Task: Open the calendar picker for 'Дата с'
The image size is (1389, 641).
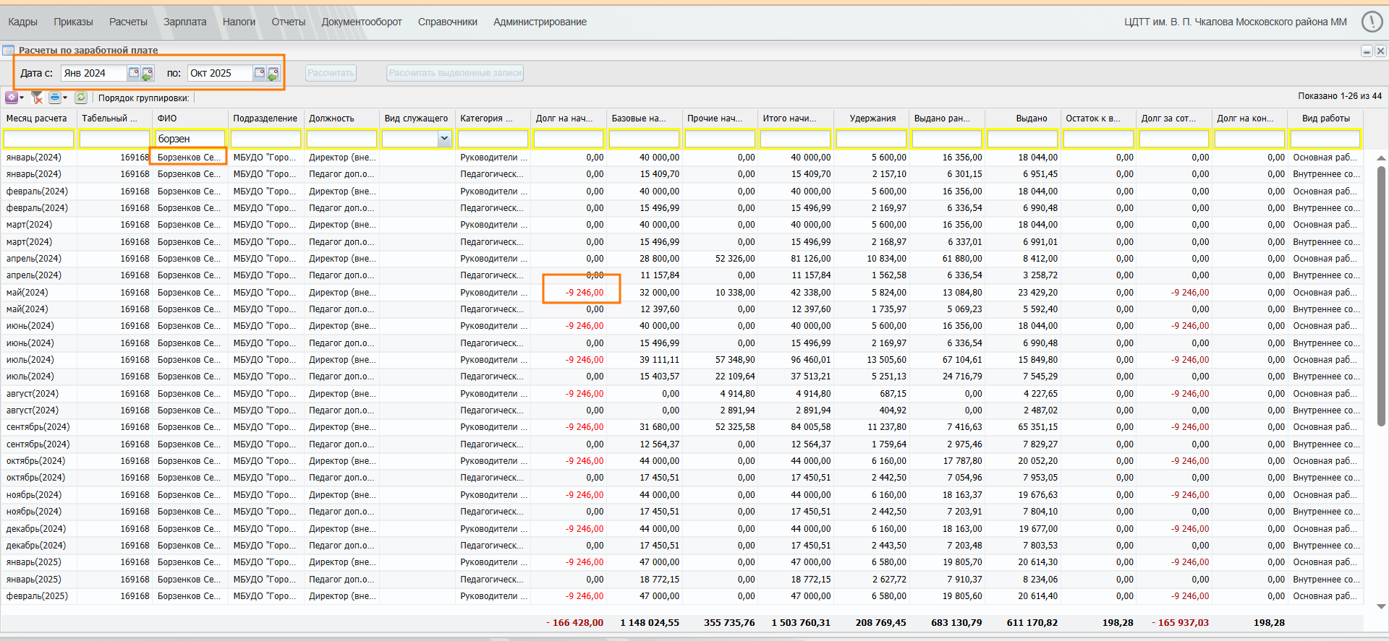Action: 134,73
